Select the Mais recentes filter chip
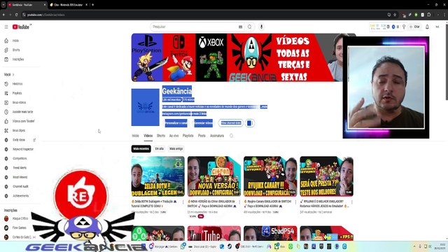This screenshot has height=252, width=448. (141, 149)
